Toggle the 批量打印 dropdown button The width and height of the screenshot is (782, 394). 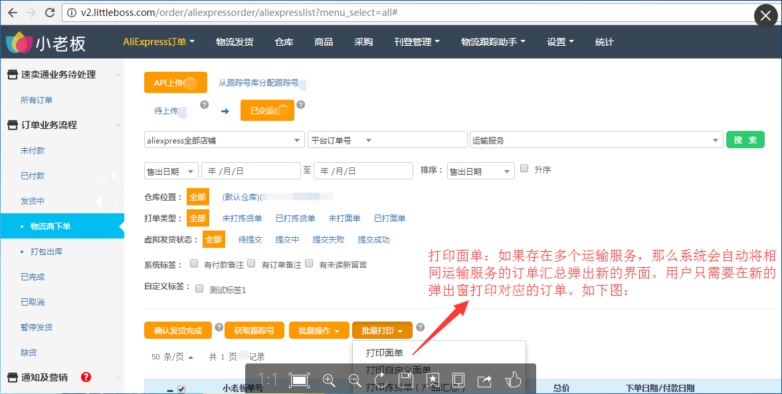(382, 331)
